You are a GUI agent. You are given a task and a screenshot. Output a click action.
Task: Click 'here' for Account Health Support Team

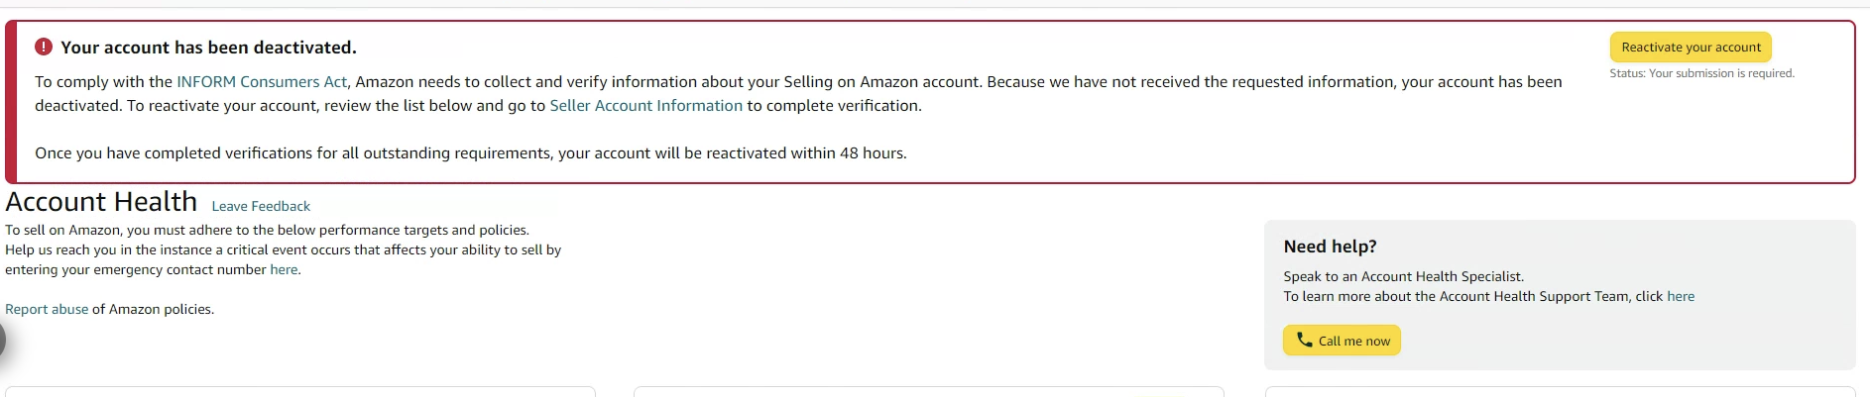[1681, 296]
